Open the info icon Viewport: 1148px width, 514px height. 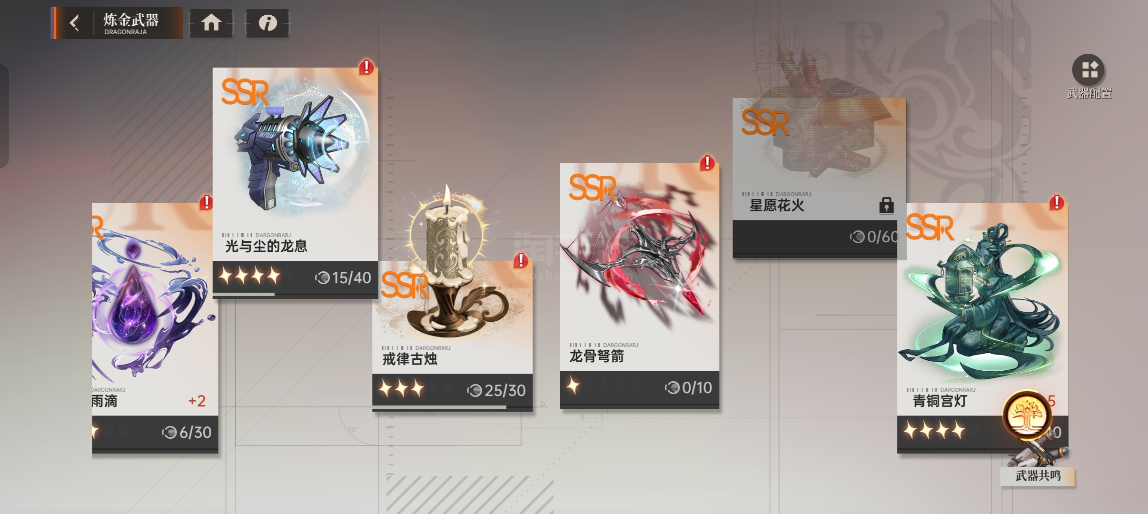click(267, 22)
